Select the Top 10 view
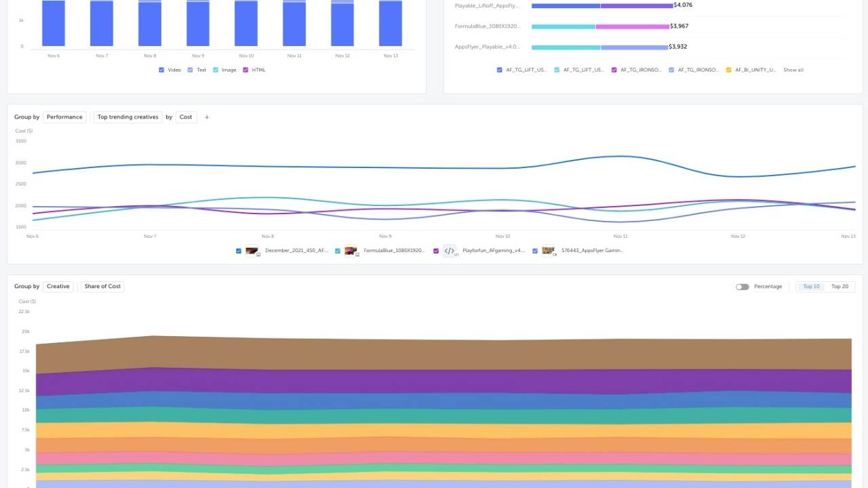Viewport: 868px width, 488px height. [811, 287]
